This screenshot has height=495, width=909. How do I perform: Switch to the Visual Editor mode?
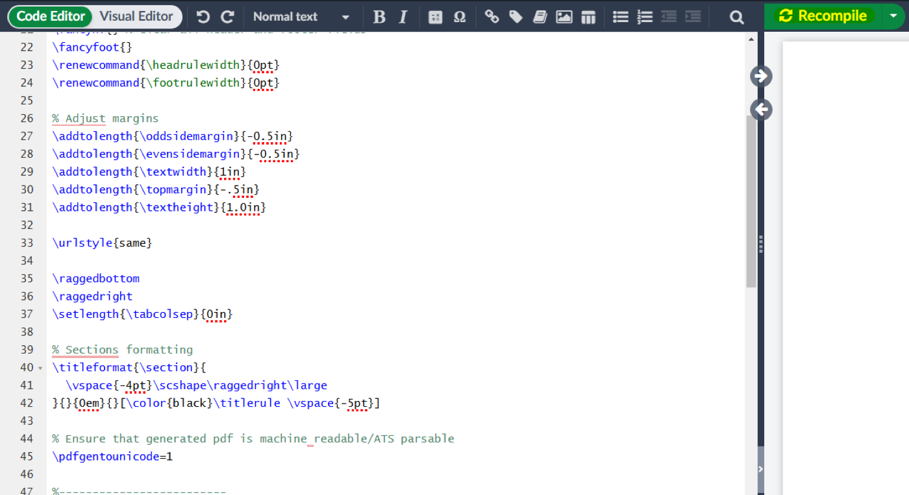click(136, 16)
